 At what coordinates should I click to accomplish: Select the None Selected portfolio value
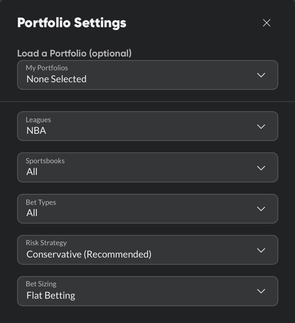coord(56,79)
